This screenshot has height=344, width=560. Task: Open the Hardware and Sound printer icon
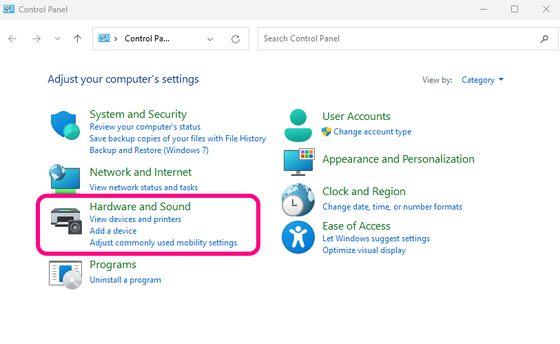66,221
